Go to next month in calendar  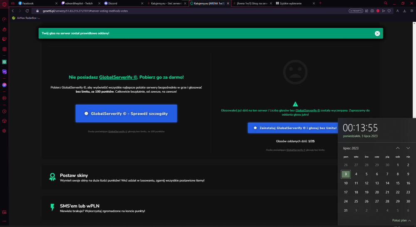pyautogui.click(x=408, y=148)
